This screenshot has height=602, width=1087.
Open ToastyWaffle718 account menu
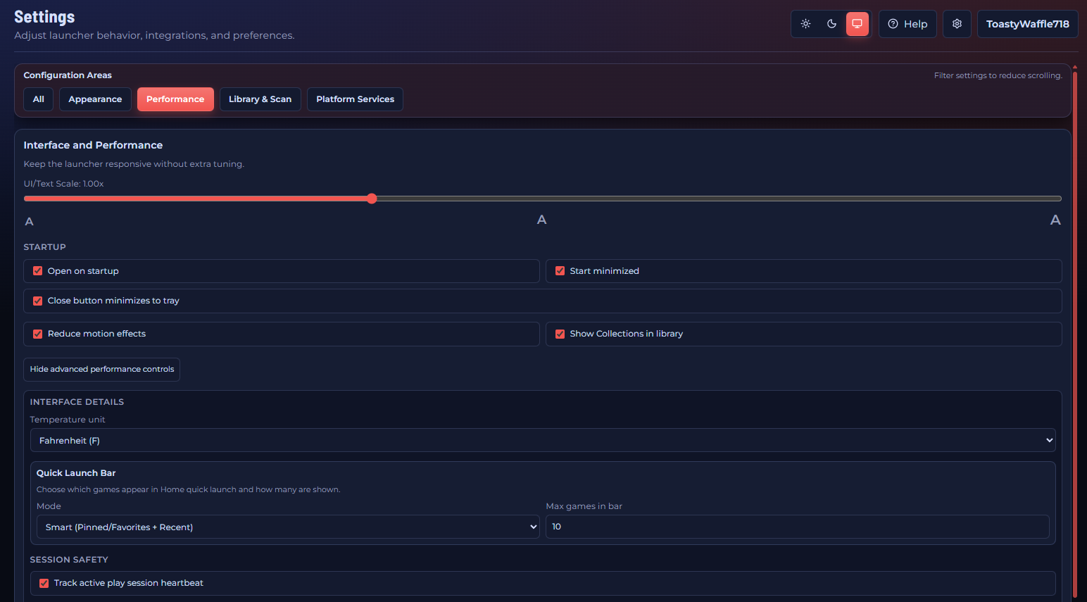(x=1027, y=24)
